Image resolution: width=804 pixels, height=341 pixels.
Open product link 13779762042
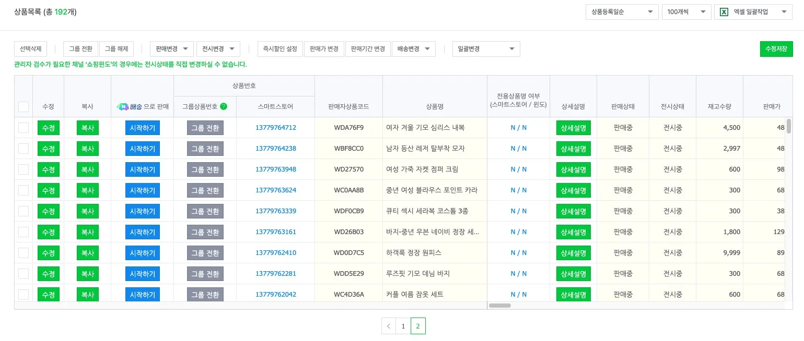(x=276, y=295)
